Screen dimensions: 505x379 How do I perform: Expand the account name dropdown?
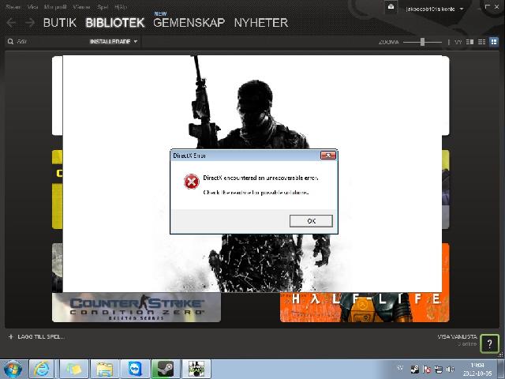pos(434,9)
